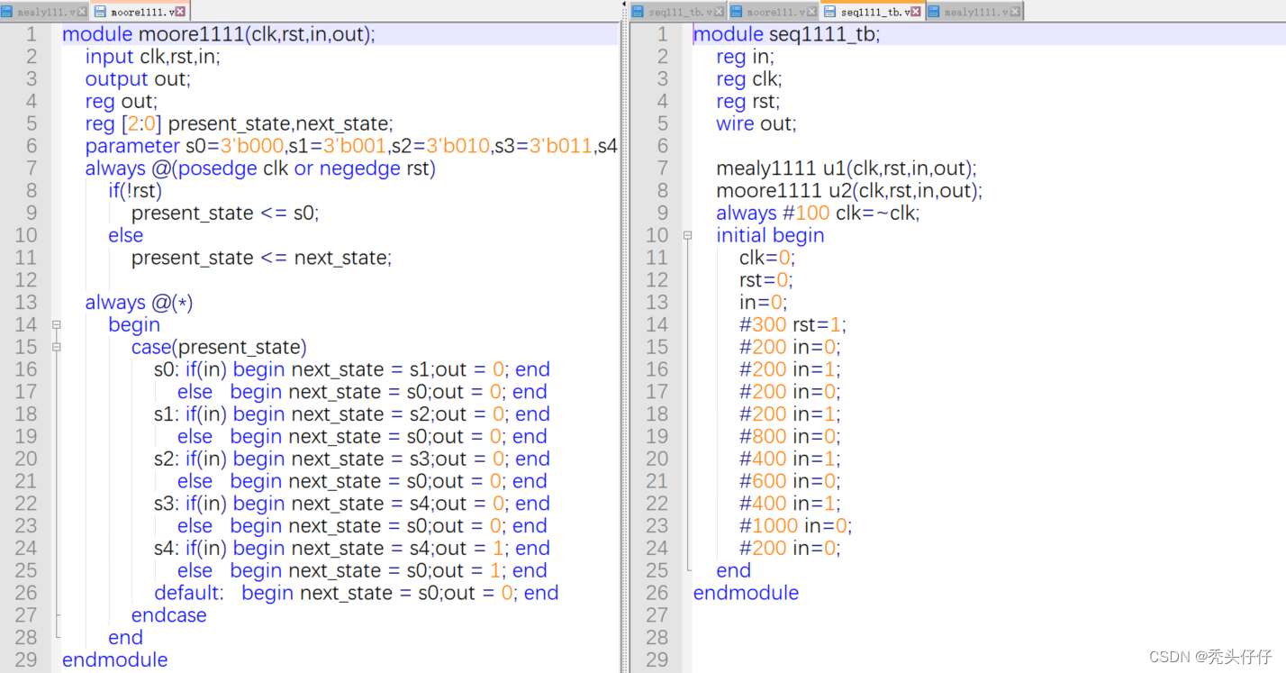The width and height of the screenshot is (1286, 673).
Task: Click the 'clk=0;' line
Action: 767,258
